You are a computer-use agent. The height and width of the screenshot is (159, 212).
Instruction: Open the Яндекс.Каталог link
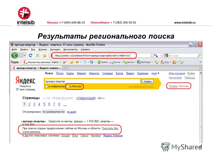click(113, 136)
